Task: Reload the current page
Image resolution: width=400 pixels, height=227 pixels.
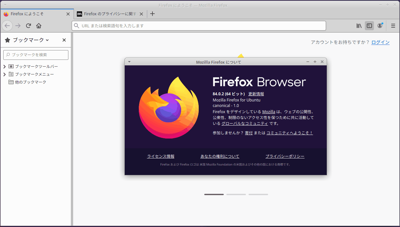Action: click(x=28, y=26)
